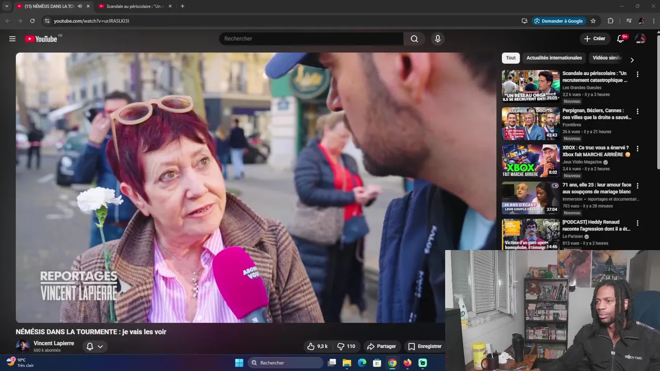660x371 pixels.
Task: Open the YouTube account avatar menu
Action: coord(640,39)
